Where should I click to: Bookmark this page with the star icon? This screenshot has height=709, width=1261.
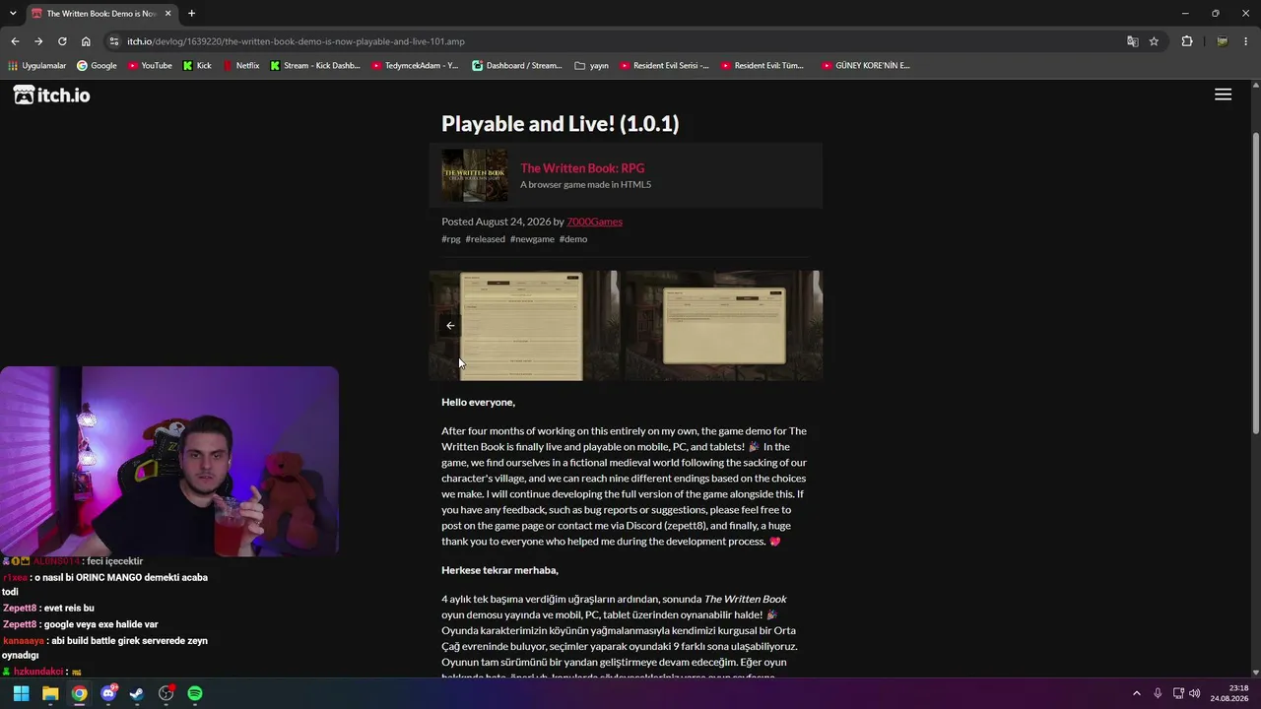coord(1154,41)
